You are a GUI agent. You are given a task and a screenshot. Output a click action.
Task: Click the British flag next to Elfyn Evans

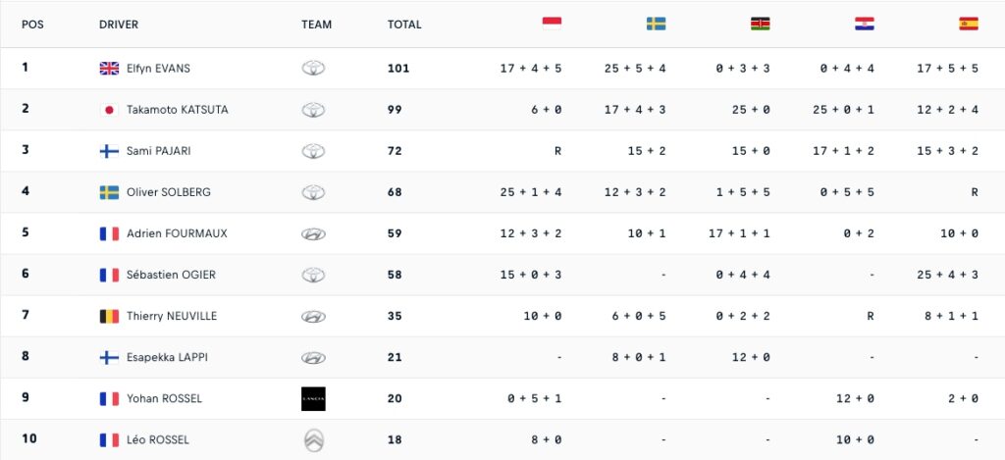(x=109, y=69)
